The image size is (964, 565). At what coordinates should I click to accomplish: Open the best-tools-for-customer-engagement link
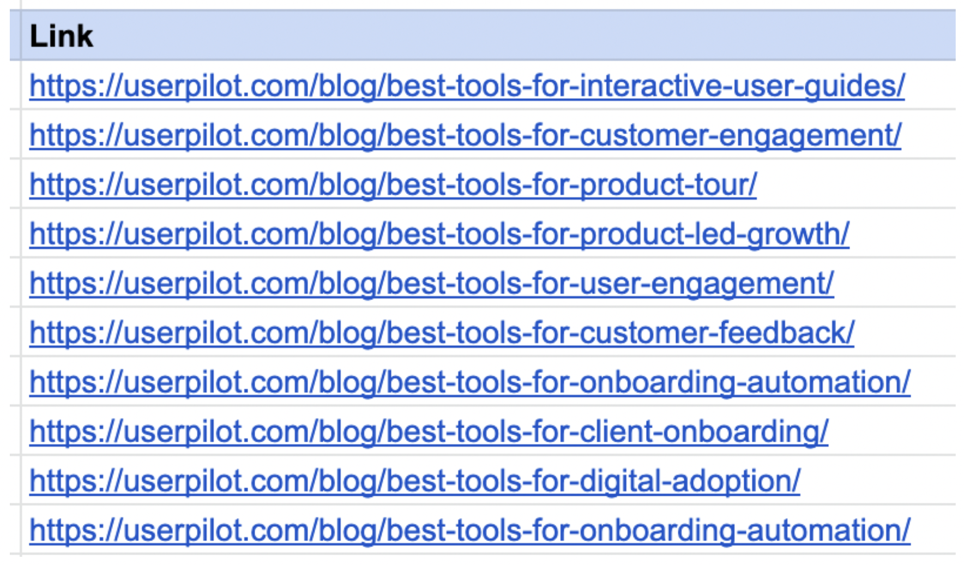pyautogui.click(x=465, y=135)
